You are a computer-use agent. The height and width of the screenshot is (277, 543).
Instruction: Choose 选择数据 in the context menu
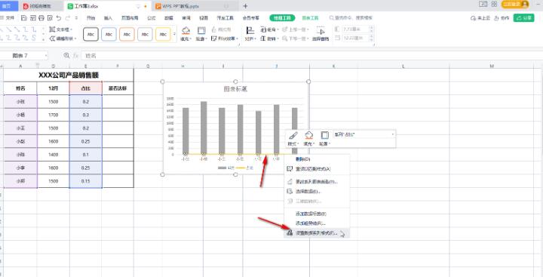pos(317,192)
